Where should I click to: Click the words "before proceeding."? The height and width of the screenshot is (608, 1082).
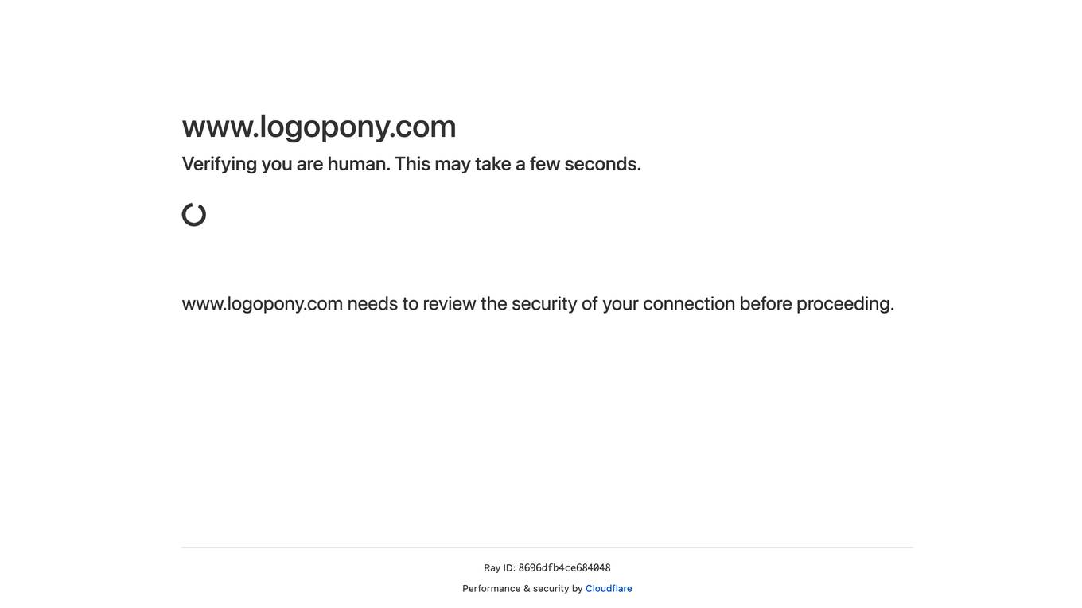817,304
